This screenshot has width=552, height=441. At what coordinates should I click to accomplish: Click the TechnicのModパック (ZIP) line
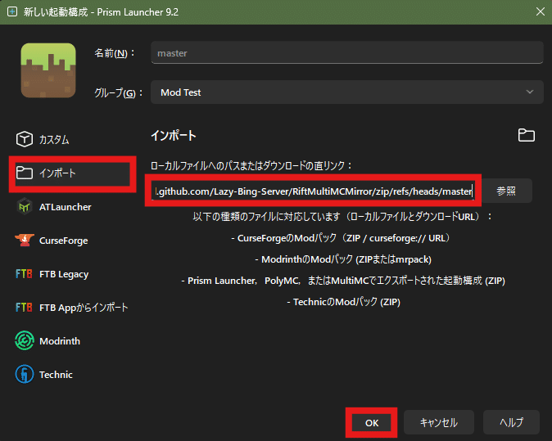tap(343, 302)
